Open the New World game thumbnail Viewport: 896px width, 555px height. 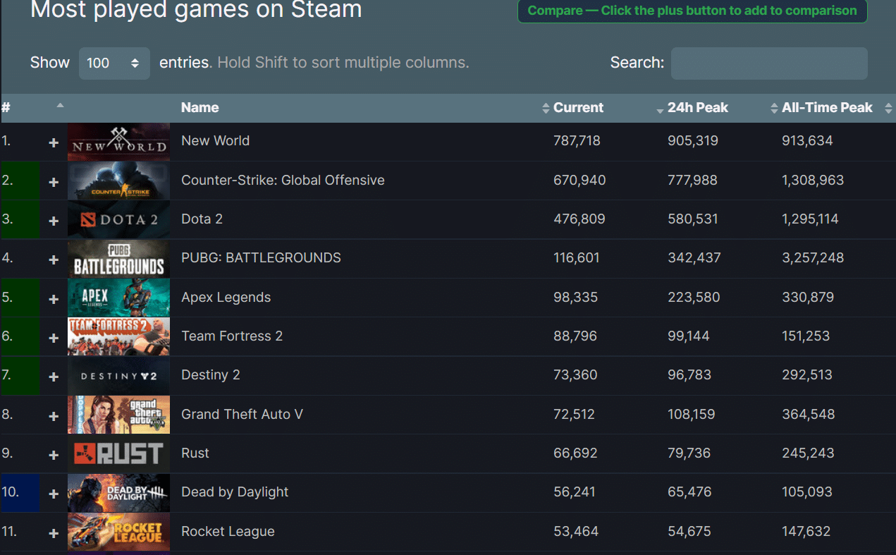(x=118, y=142)
